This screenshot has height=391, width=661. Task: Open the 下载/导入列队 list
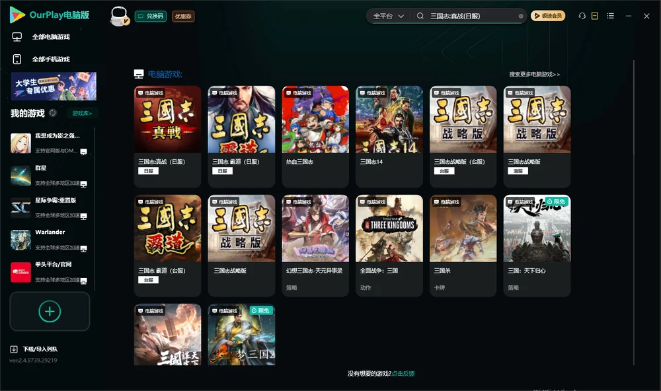click(40, 349)
